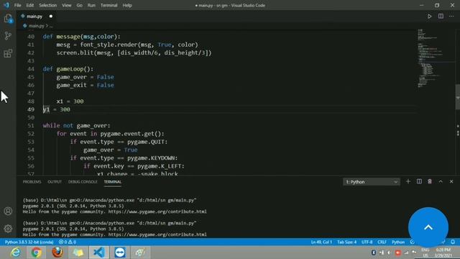Click line number 44 in gutter

click(31, 69)
